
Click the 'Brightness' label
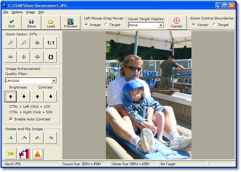coord(18,87)
